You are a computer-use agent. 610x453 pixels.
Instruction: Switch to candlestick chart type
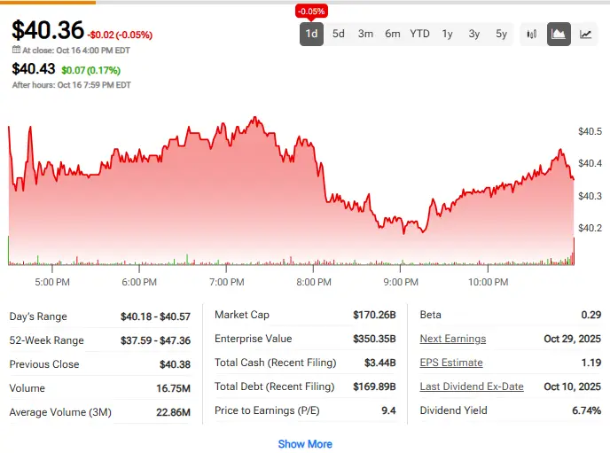click(x=532, y=35)
